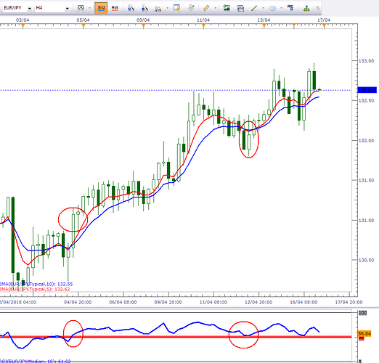Click the 130.50 price axis label
Image resolution: width=379 pixels, height=363 pixels.
coord(366,260)
